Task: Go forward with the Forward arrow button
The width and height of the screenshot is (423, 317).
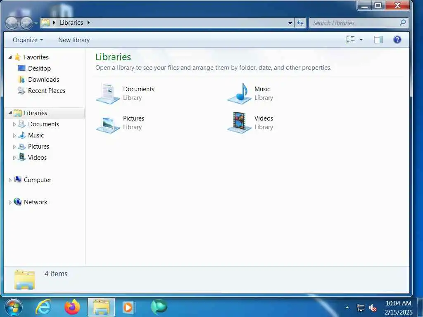Action: coord(26,23)
